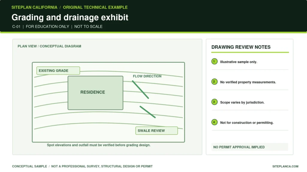Select the RESIDENCE box in the diagram
307x172 pixels.
(x=95, y=93)
